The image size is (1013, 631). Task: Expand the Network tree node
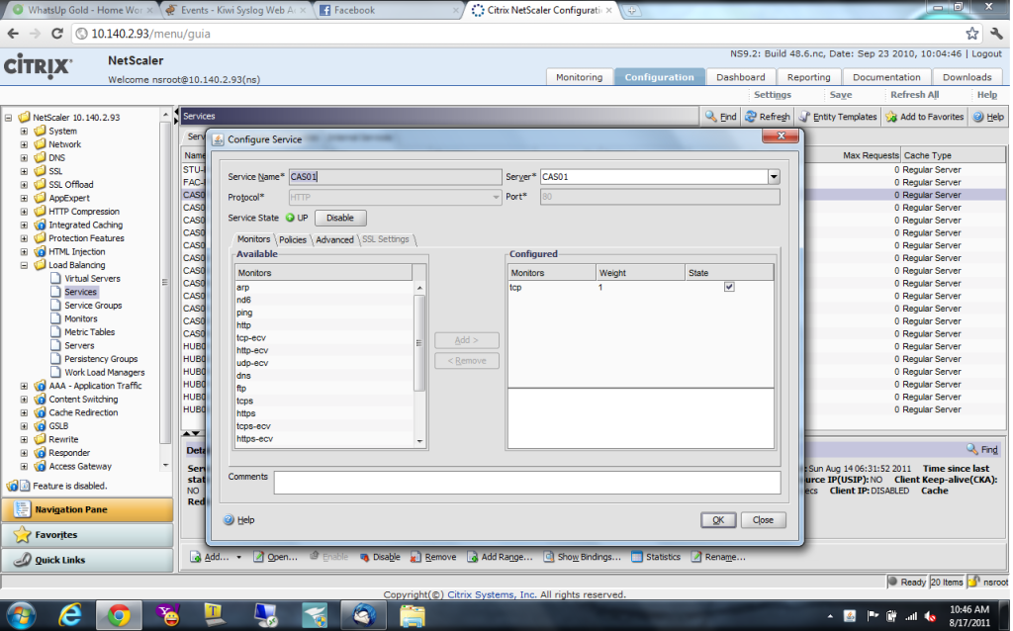[24, 144]
